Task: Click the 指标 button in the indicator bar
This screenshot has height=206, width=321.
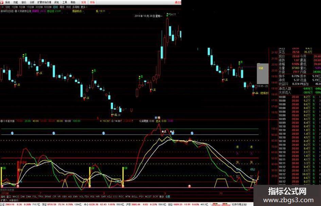Action: click(3, 197)
